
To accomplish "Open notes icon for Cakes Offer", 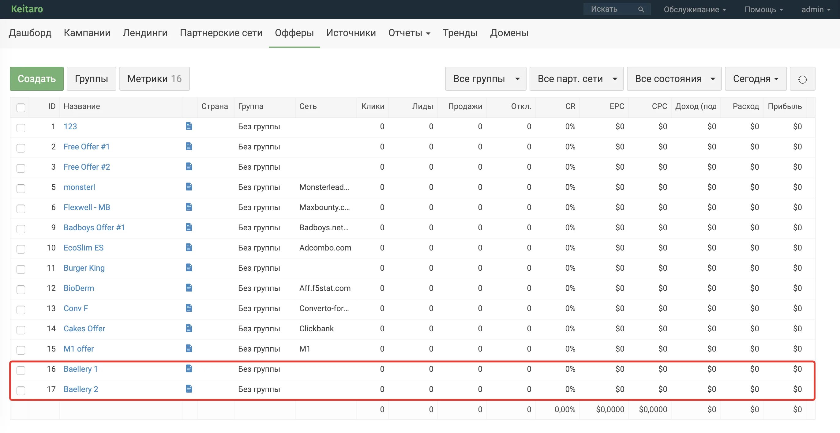I will pyautogui.click(x=189, y=329).
